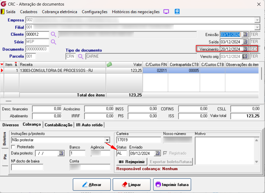Screen dimensions: 265x193
Task: Click the Banco field
Action: pos(77,153)
